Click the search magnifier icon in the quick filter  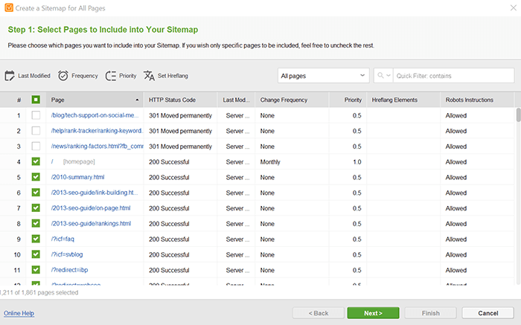pyautogui.click(x=380, y=76)
